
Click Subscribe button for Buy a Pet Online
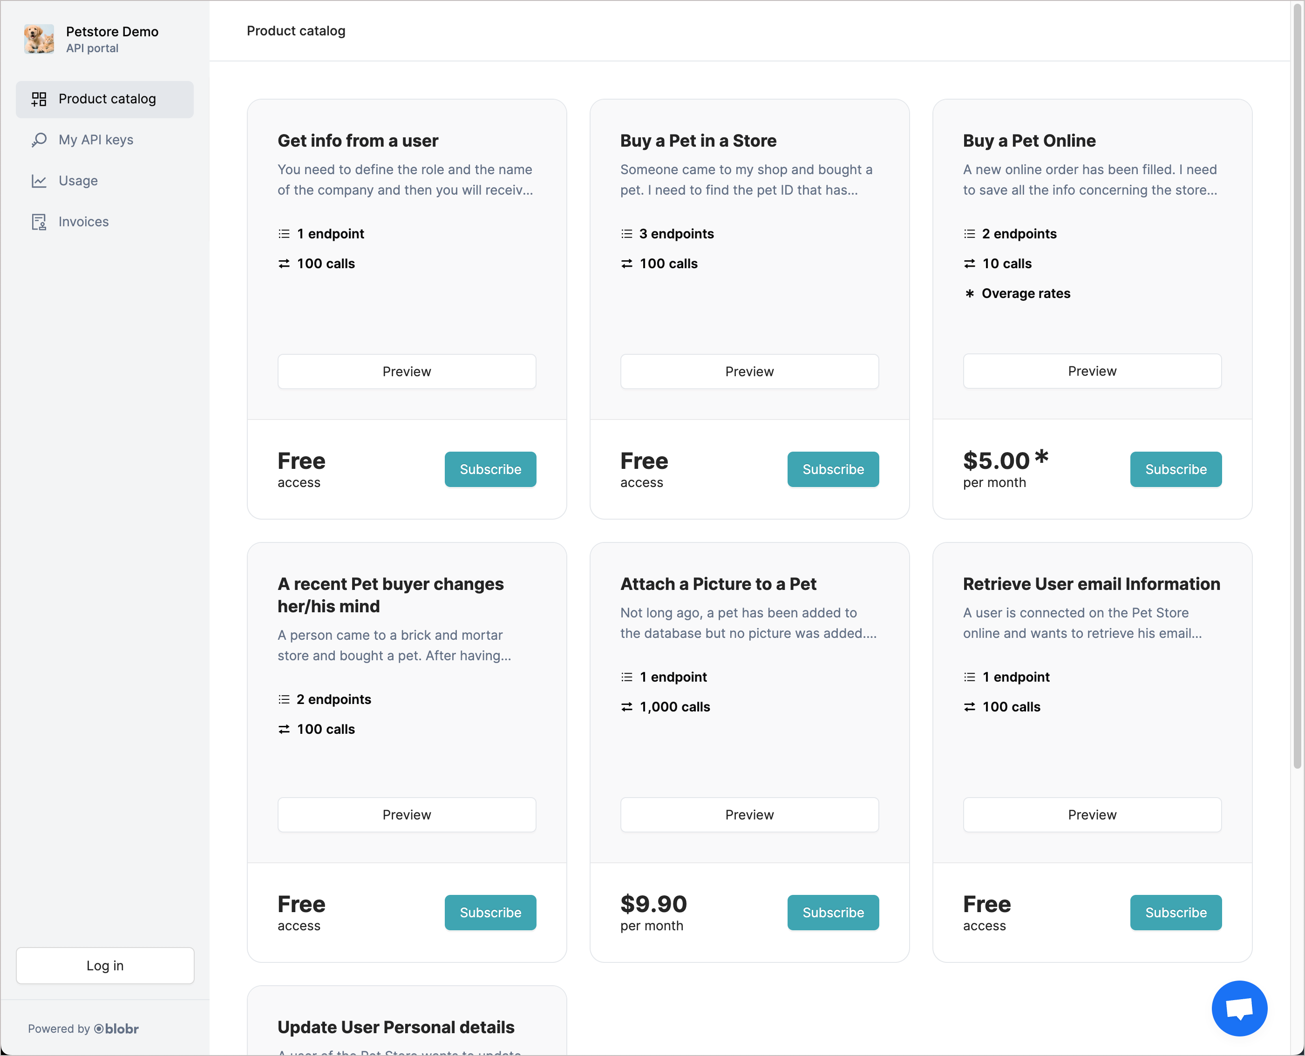1176,469
